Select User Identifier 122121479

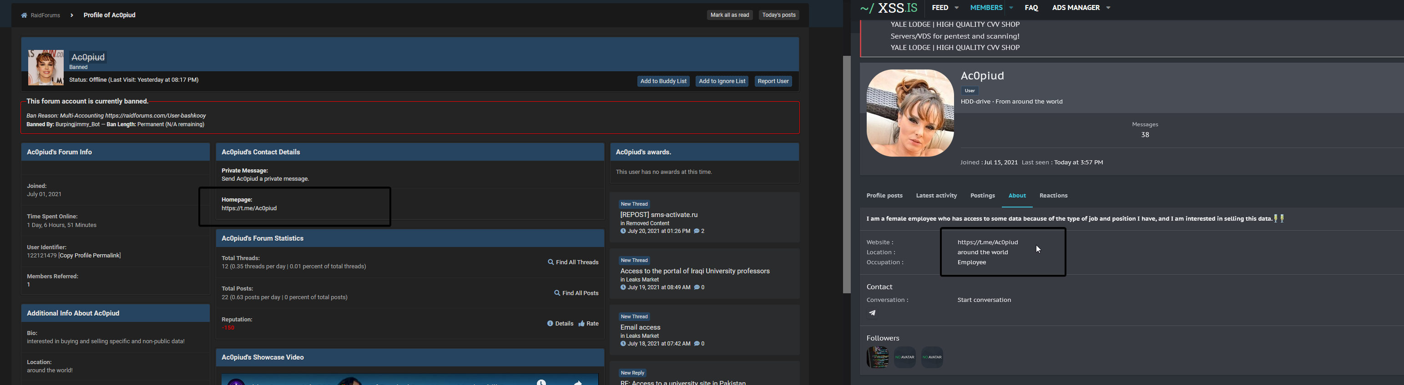click(x=41, y=256)
